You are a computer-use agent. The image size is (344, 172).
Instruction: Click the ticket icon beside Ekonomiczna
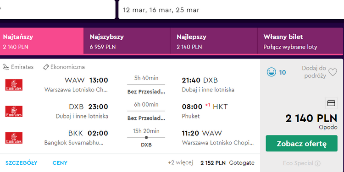coord(46,67)
